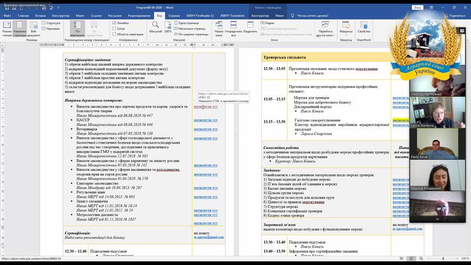Viewport: 471px width, 265px height.
Task: Click the '13.30 – 13.40' time cell
Action: (x=274, y=242)
